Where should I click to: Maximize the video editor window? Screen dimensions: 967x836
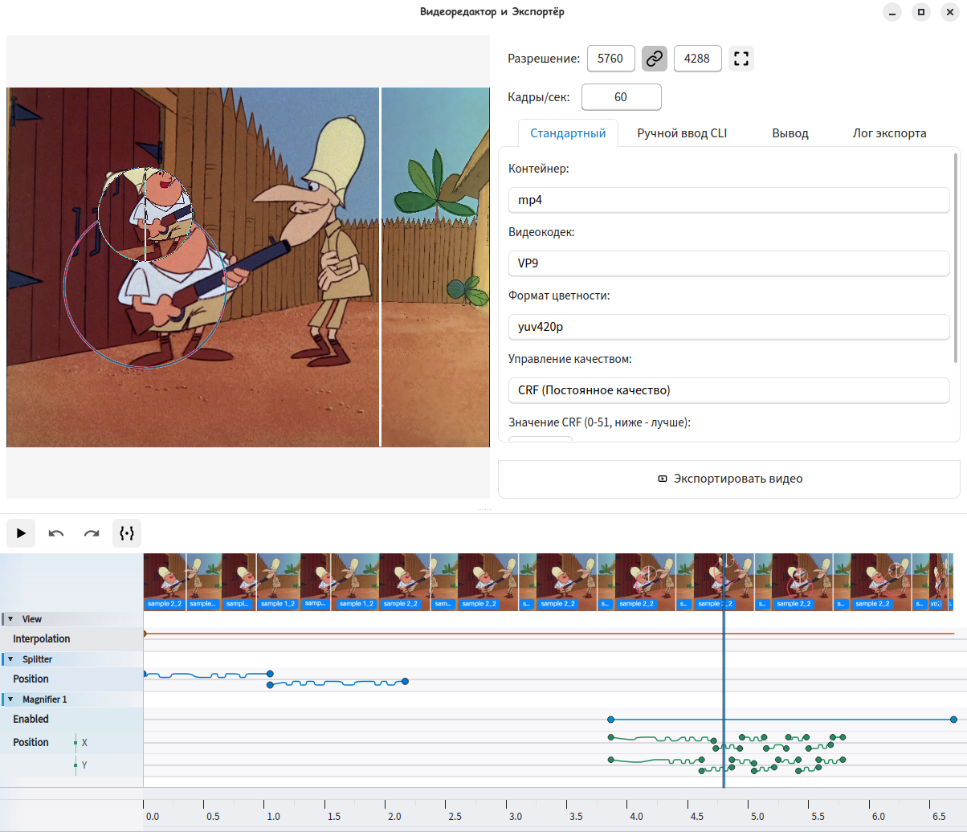click(x=921, y=12)
